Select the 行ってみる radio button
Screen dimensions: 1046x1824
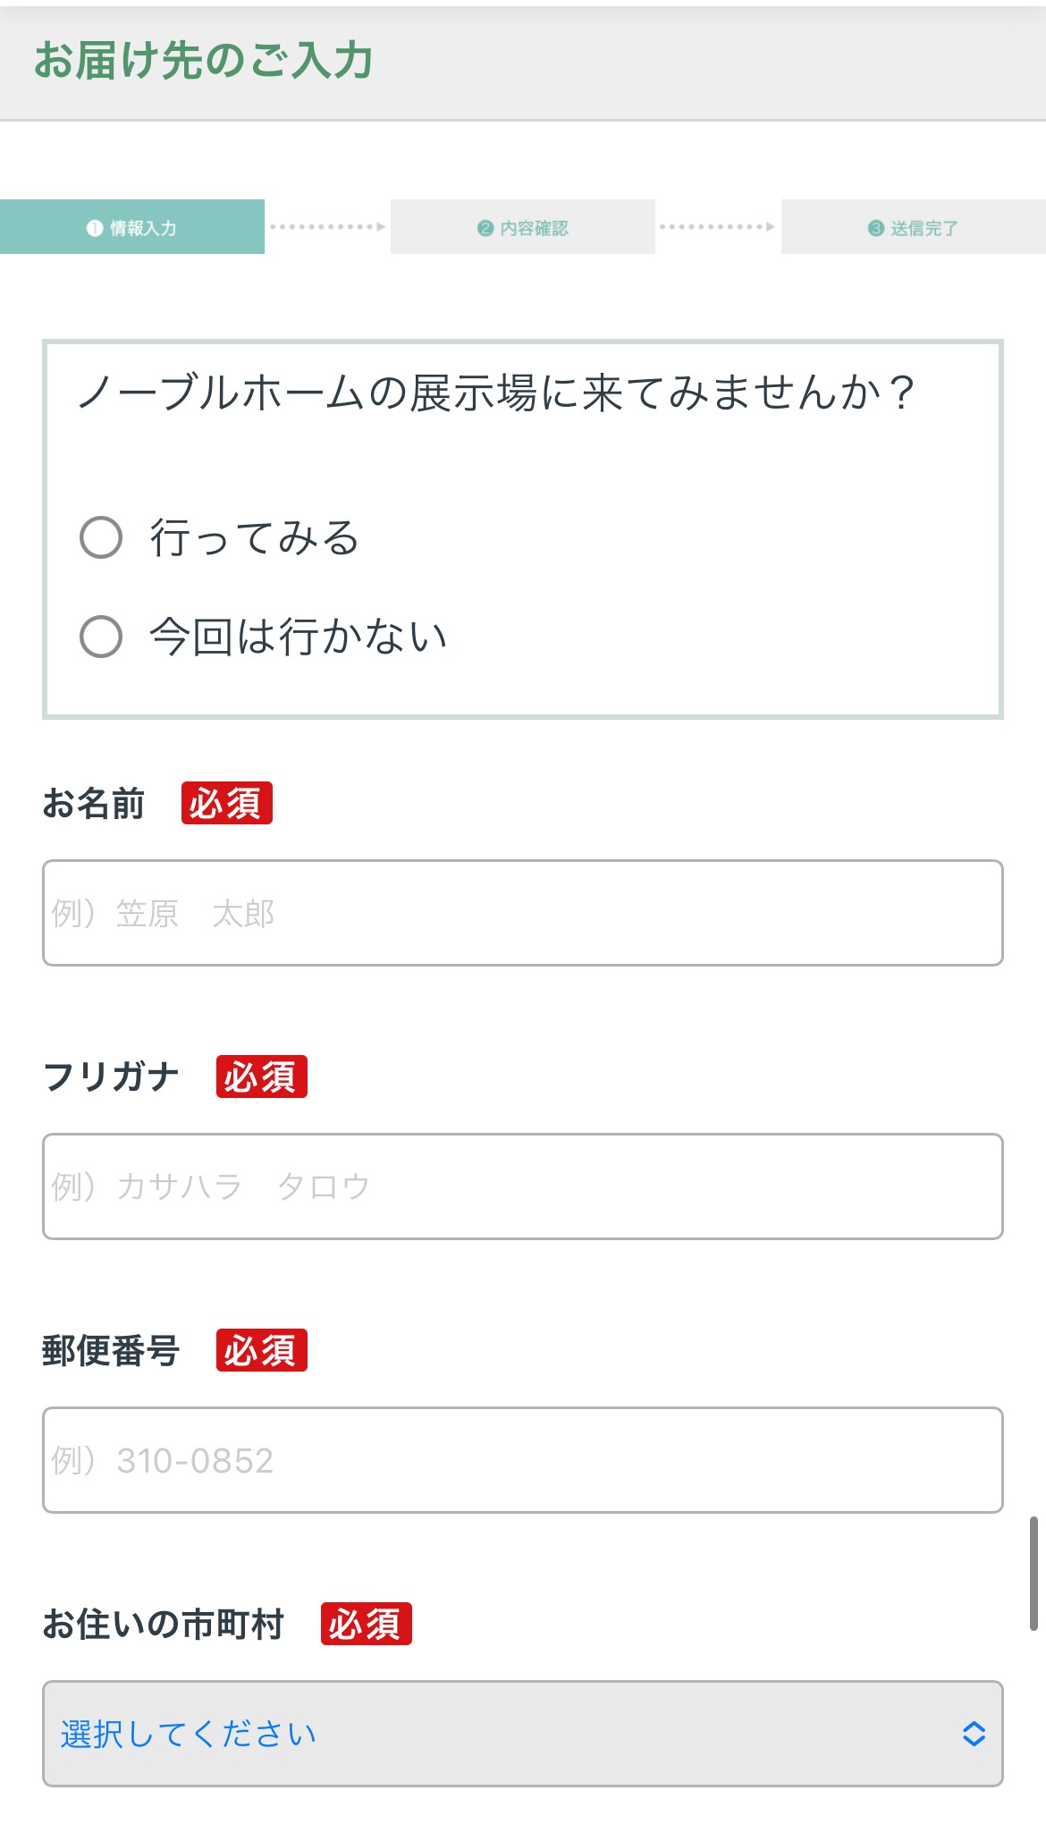101,537
